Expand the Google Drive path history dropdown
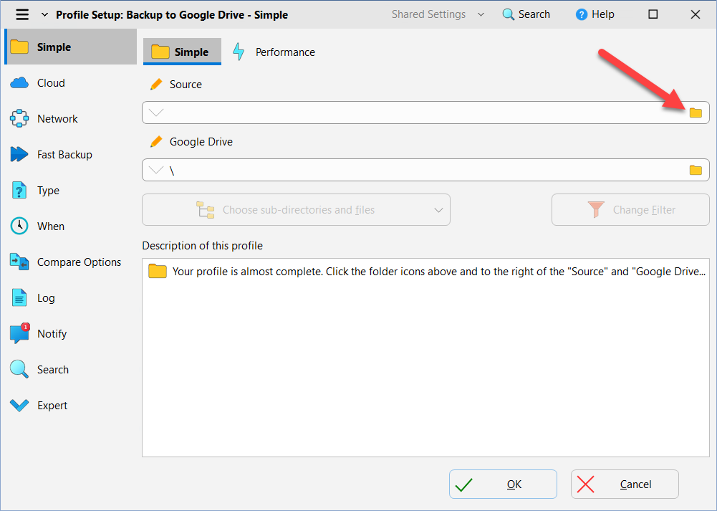Screen dimensions: 717x511 pyautogui.click(x=156, y=170)
